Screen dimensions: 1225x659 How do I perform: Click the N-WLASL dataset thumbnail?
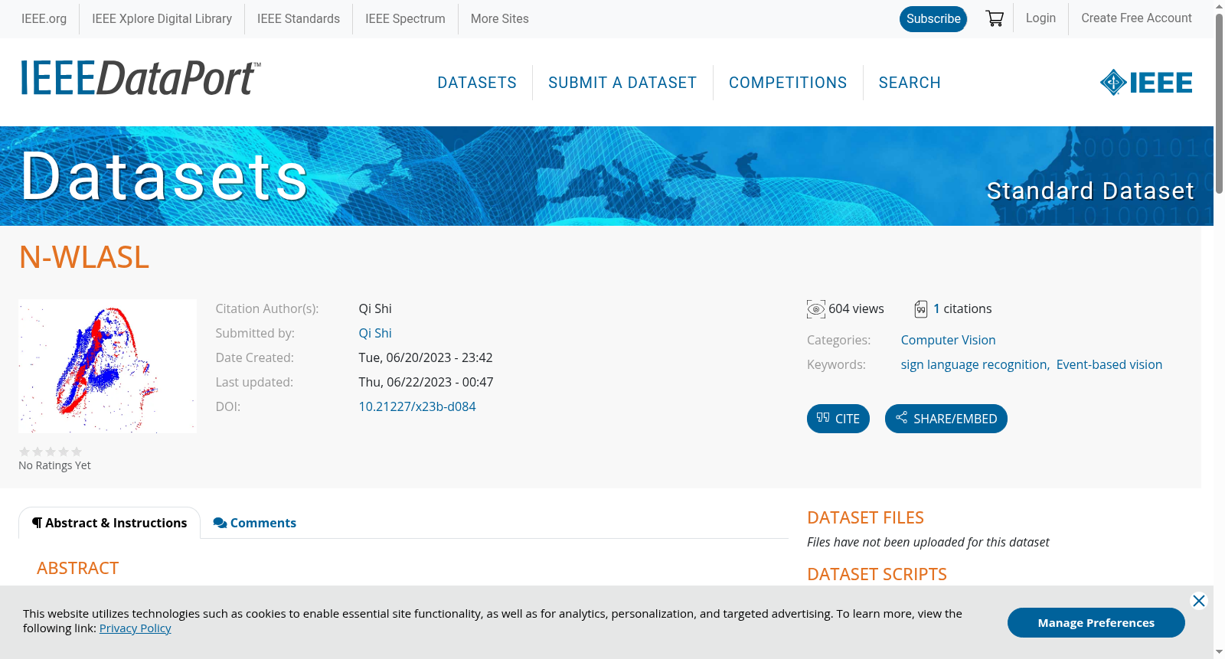[107, 367]
